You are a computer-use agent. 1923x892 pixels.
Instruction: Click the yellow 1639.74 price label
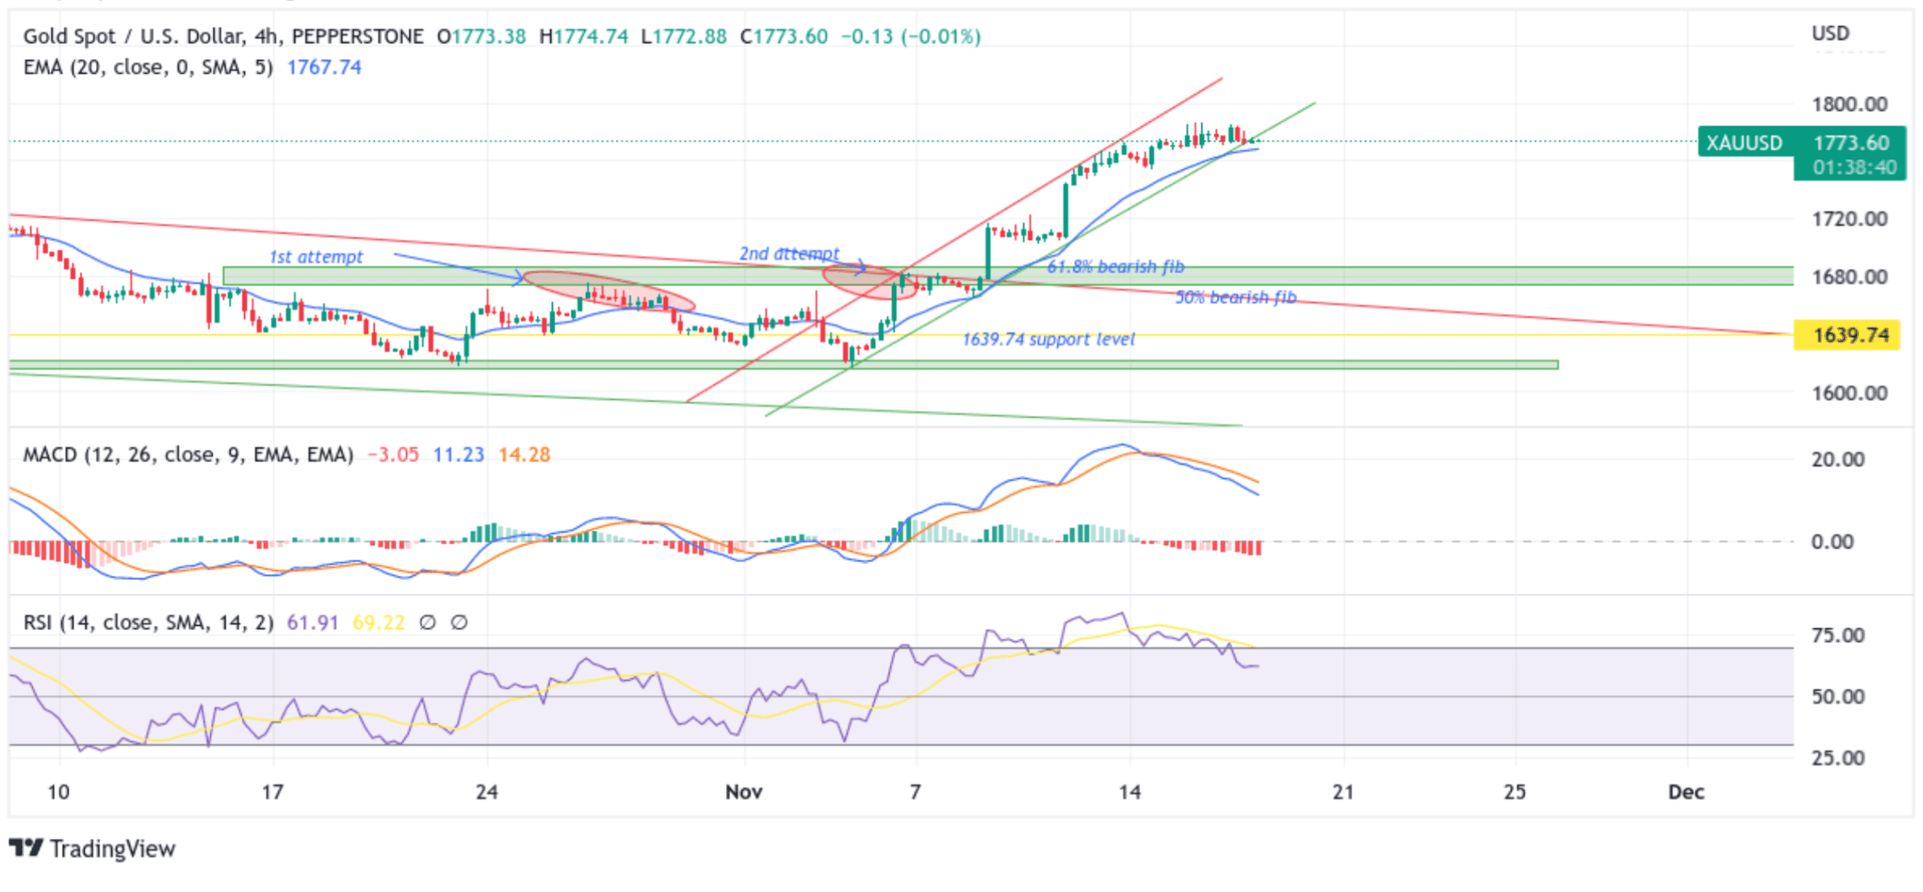click(1847, 335)
